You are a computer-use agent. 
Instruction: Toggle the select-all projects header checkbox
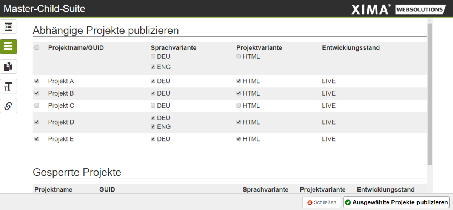37,48
